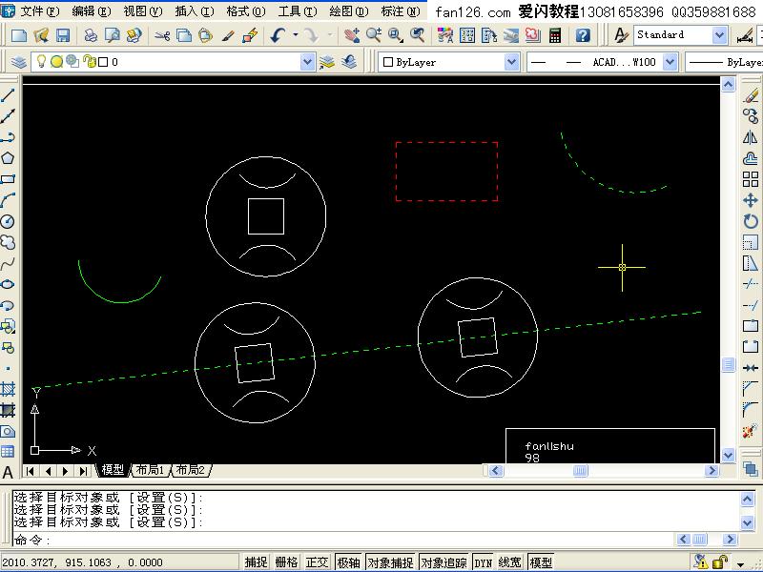
Task: Click the Mirror tool
Action: (x=751, y=137)
